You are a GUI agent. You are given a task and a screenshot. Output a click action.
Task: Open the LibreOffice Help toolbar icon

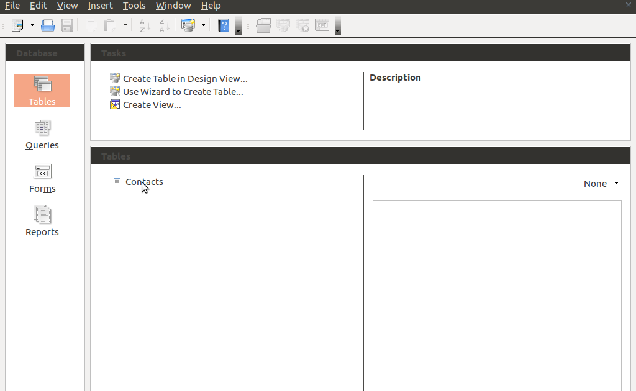[x=223, y=25]
